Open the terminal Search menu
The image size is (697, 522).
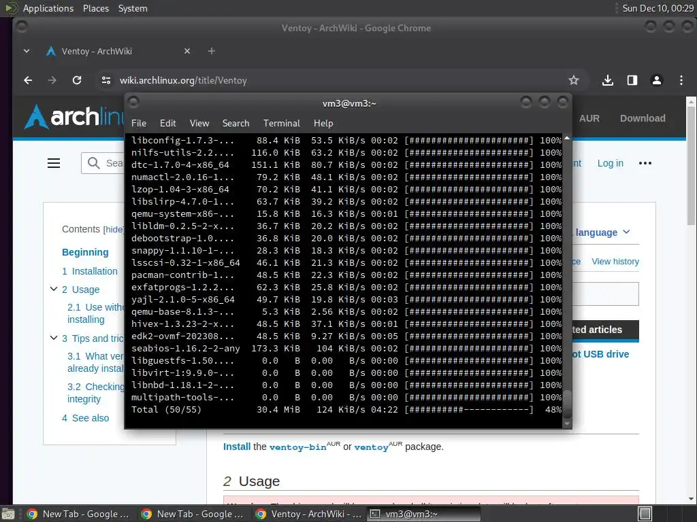pyautogui.click(x=236, y=124)
